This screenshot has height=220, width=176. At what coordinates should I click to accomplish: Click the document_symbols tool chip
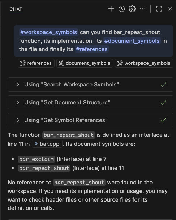click(85, 63)
